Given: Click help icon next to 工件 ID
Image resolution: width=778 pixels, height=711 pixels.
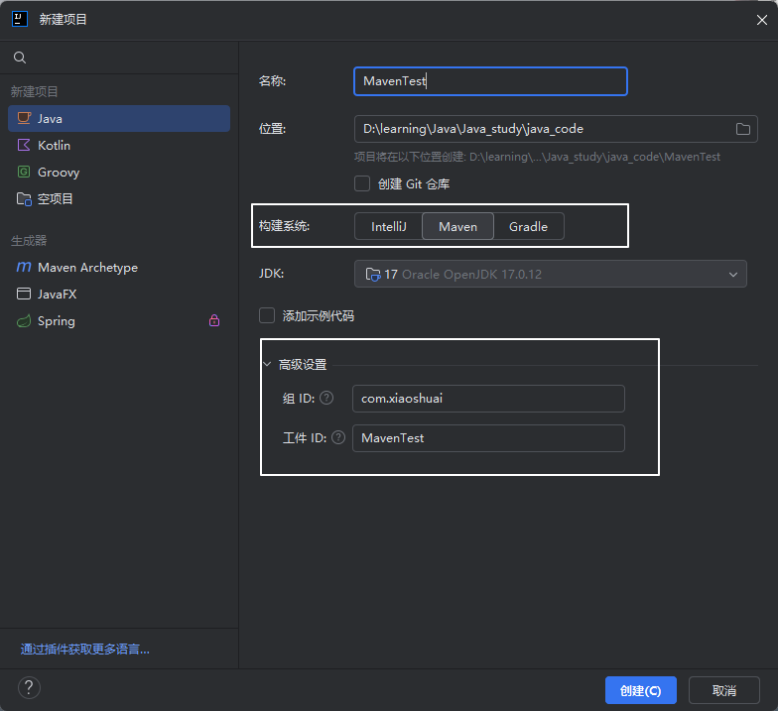Looking at the screenshot, I should tap(338, 437).
